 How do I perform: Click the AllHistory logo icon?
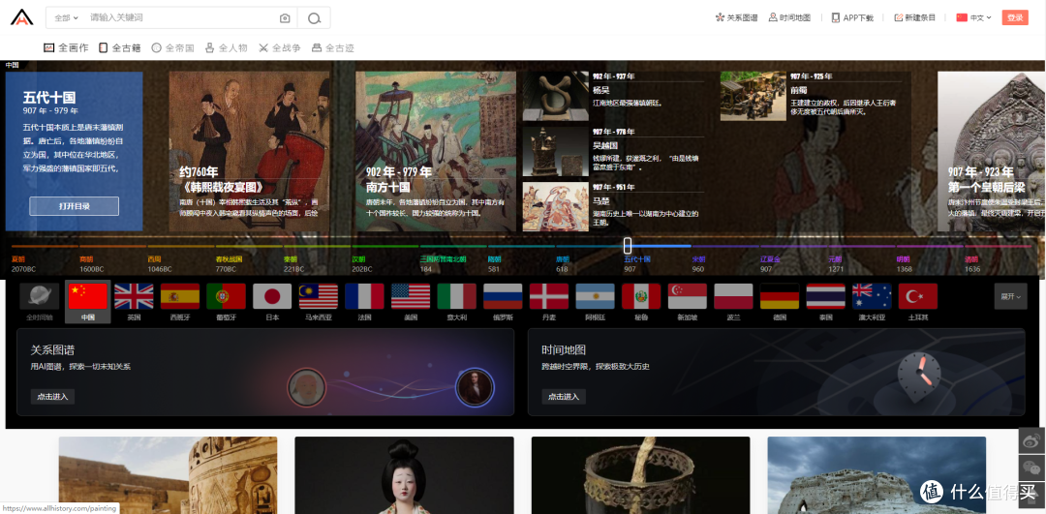pos(21,17)
